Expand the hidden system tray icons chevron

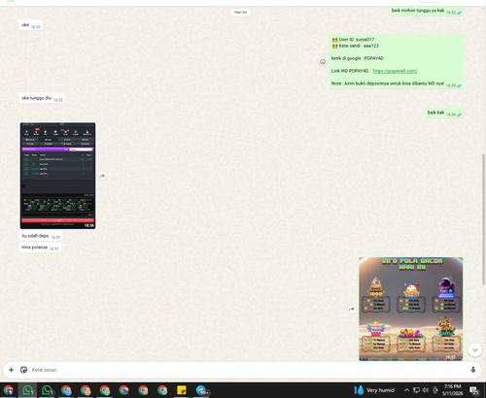(x=407, y=390)
